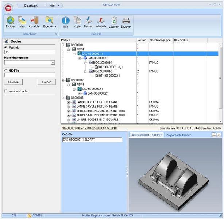Collapse the 02-000001 tree node
Image resolution: width=224 pixels, height=219 pixels.
pos(63,45)
